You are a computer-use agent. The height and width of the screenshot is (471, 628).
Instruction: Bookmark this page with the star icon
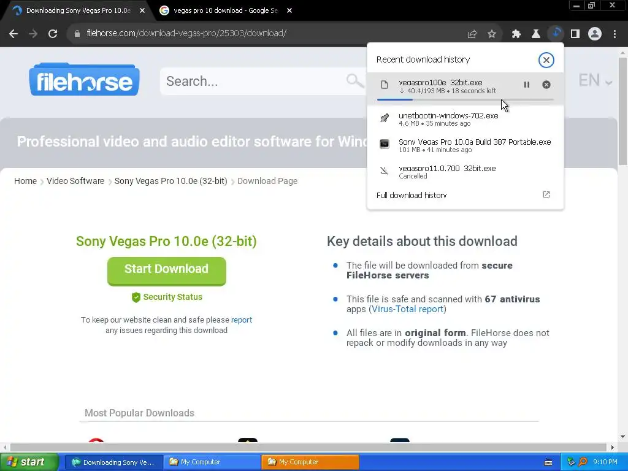tap(492, 34)
